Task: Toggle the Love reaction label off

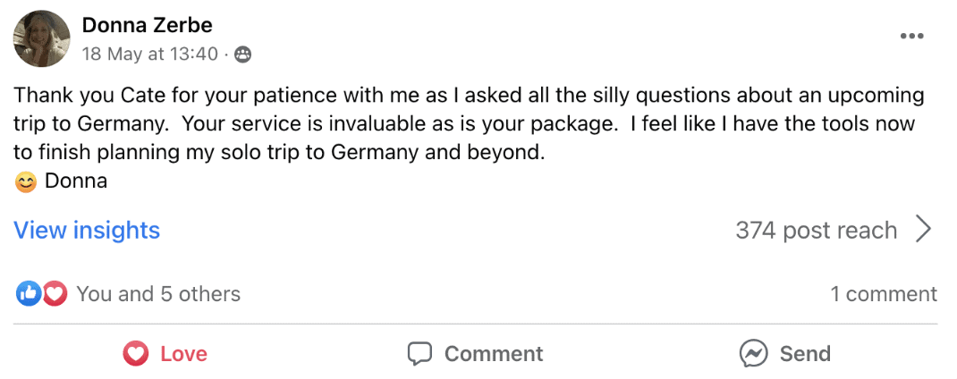Action: coord(183,354)
